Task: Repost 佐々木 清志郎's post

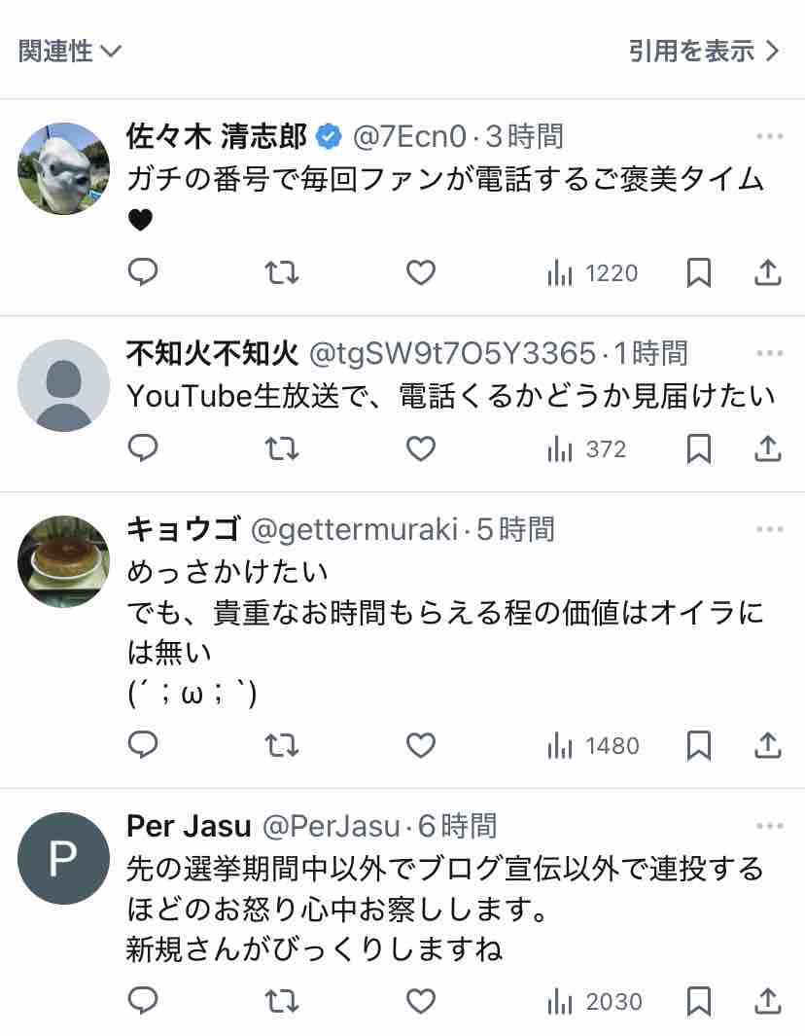Action: point(282,272)
